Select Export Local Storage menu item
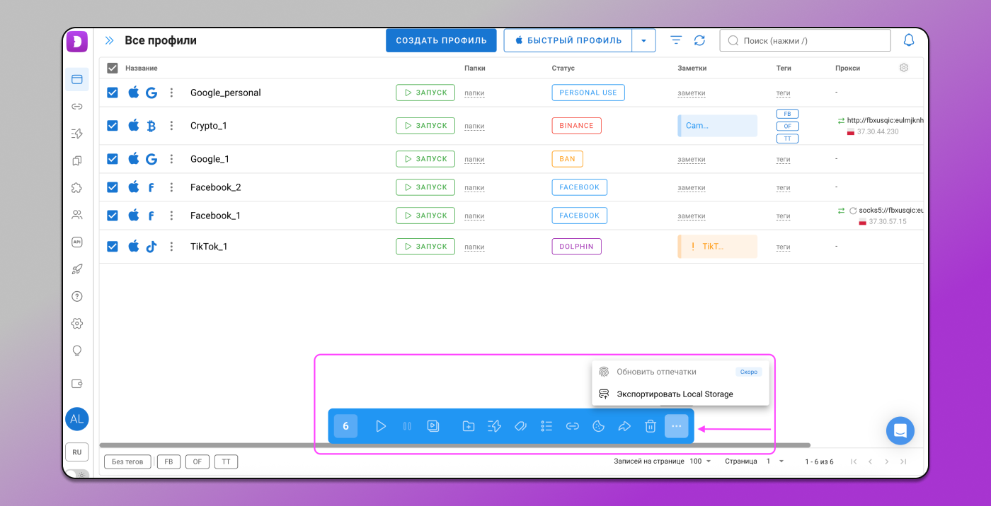991x506 pixels. click(x=674, y=394)
